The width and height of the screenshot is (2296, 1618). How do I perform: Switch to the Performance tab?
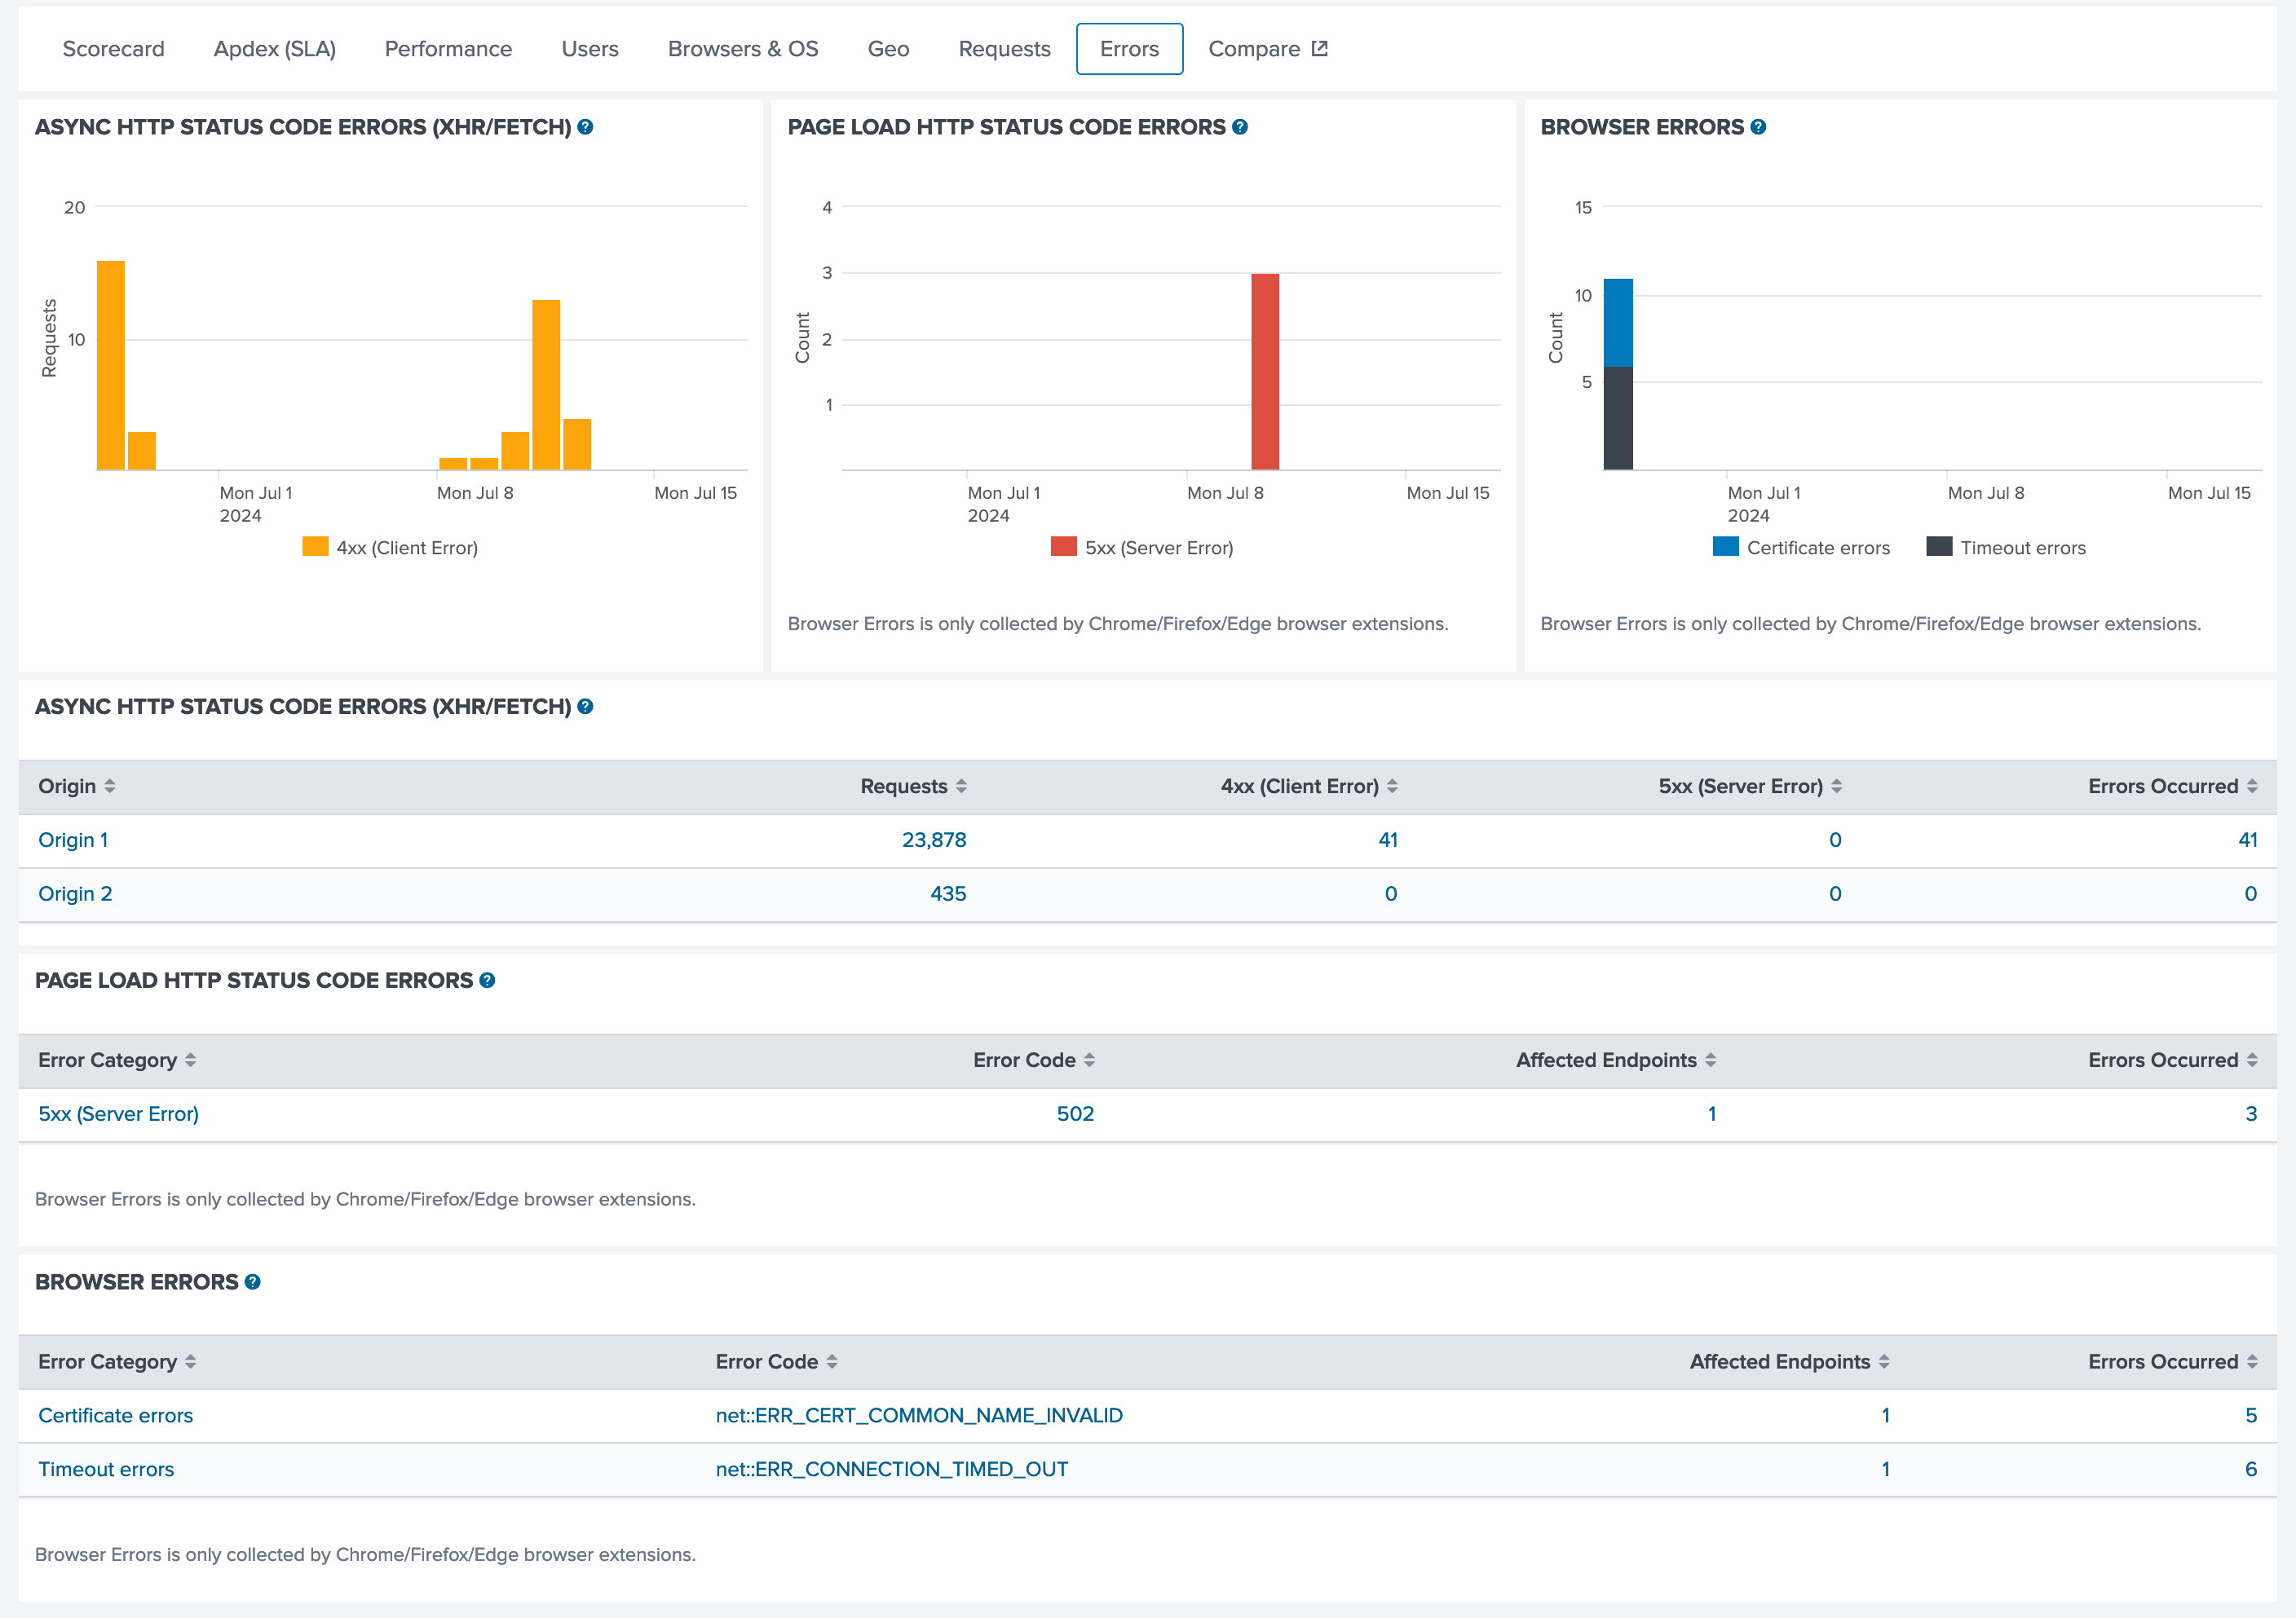pos(448,49)
